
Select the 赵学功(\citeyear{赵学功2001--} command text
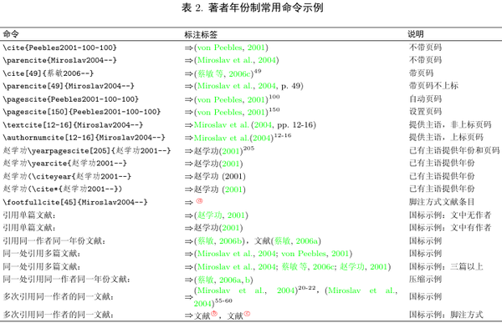pos(67,176)
